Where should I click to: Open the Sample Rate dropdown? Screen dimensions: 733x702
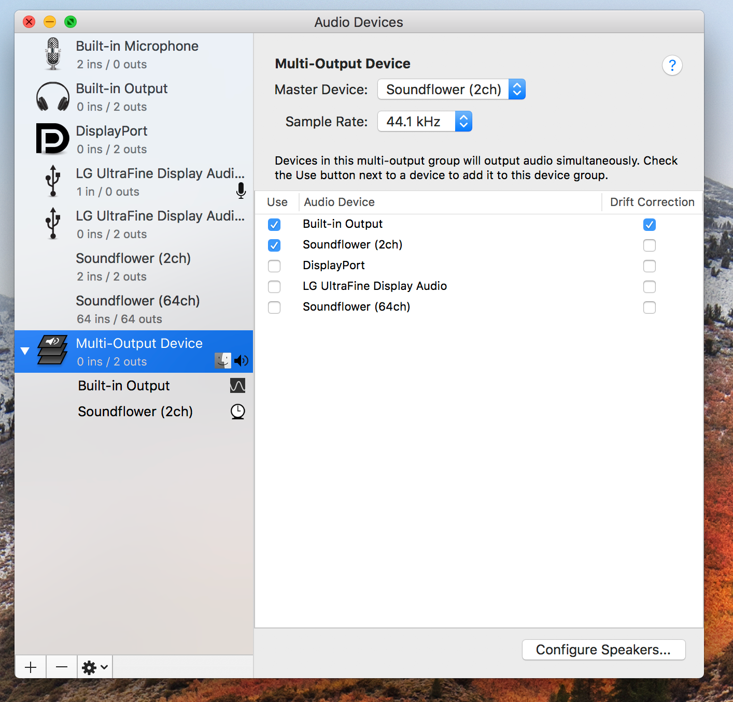(425, 122)
